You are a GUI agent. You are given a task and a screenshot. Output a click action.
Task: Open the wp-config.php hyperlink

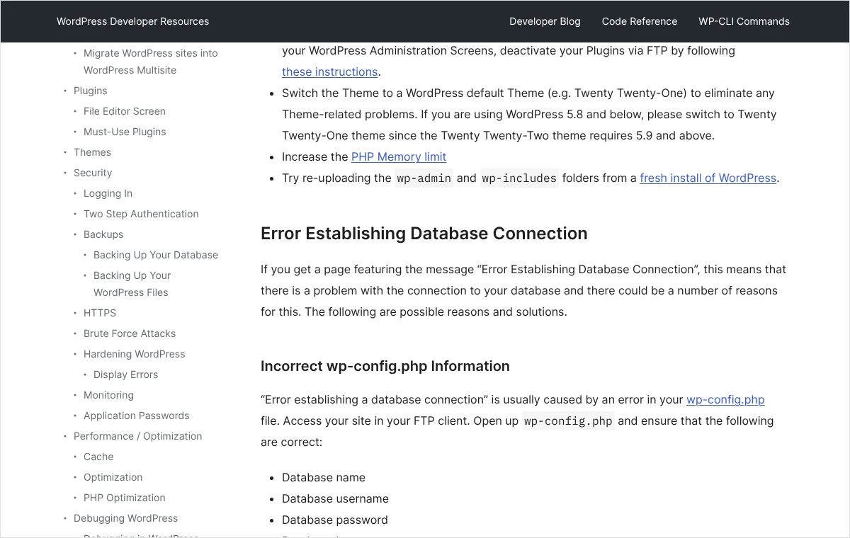click(x=725, y=399)
